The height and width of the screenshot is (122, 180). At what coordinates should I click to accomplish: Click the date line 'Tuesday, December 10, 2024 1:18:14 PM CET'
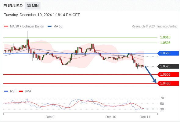[42, 15]
